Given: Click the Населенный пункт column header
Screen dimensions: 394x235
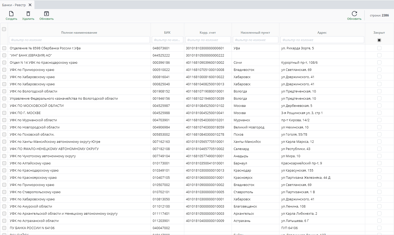Looking at the screenshot, I should click(255, 33).
